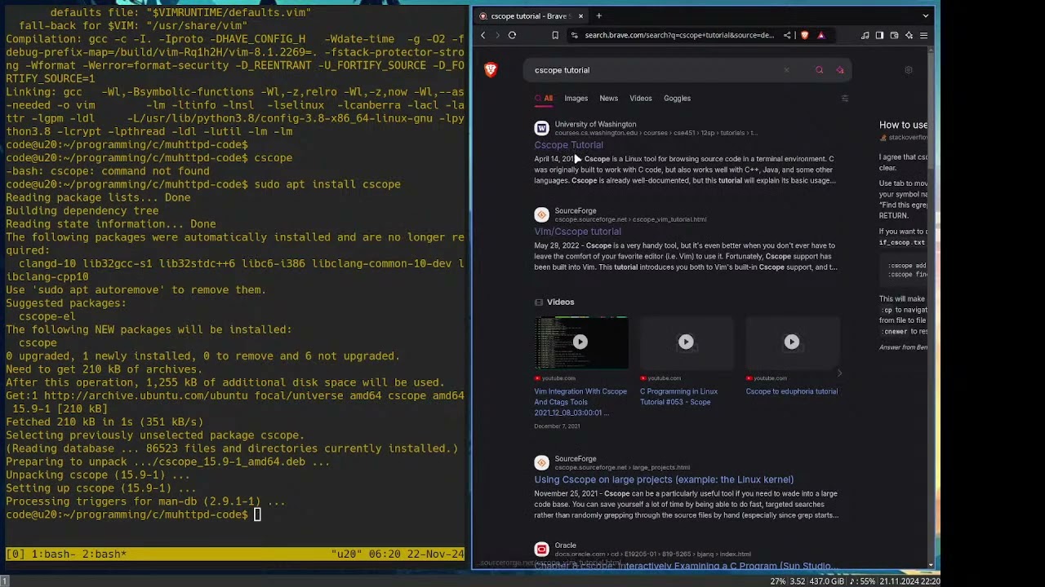This screenshot has height=587, width=1045.
Task: Select tmux window 2:bash in status bar
Action: point(104,554)
